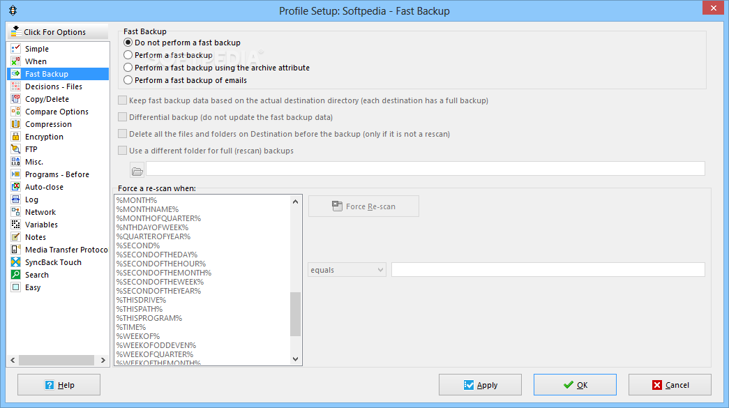
Task: Click the Notes icon
Action: pyautogui.click(x=16, y=236)
